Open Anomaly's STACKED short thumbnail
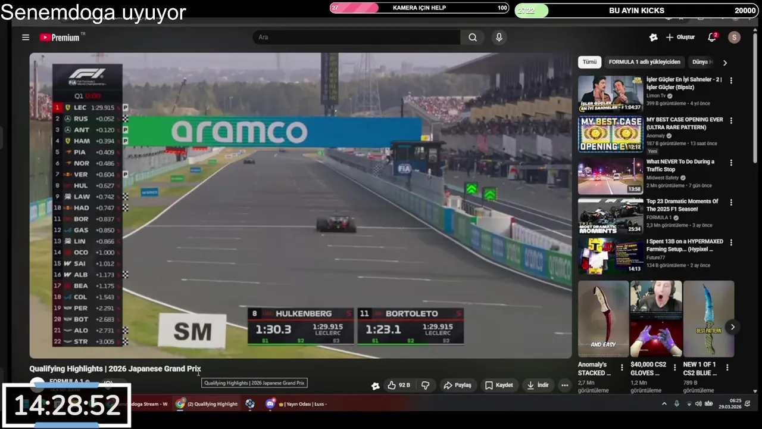The width and height of the screenshot is (762, 429). point(603,319)
